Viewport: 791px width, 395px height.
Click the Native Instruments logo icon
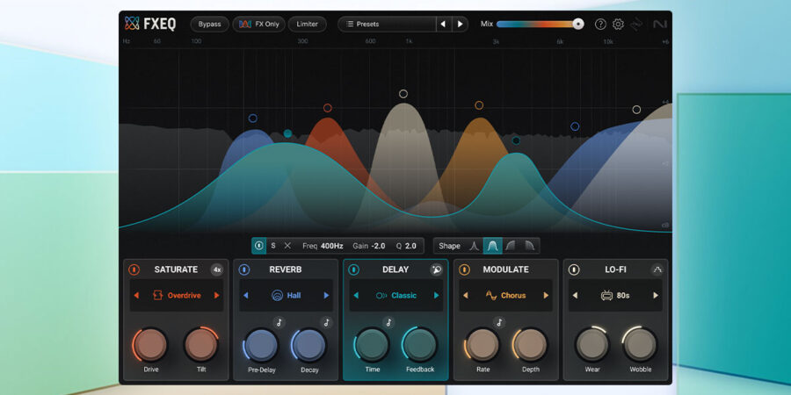coord(659,24)
